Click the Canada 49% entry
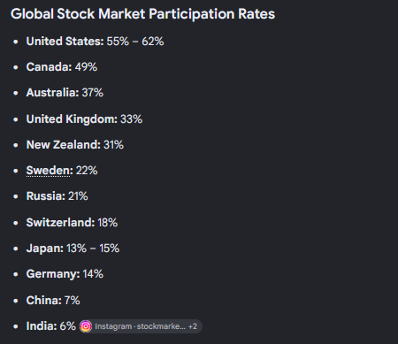Viewport: 398px width, 344px height. [x=62, y=67]
